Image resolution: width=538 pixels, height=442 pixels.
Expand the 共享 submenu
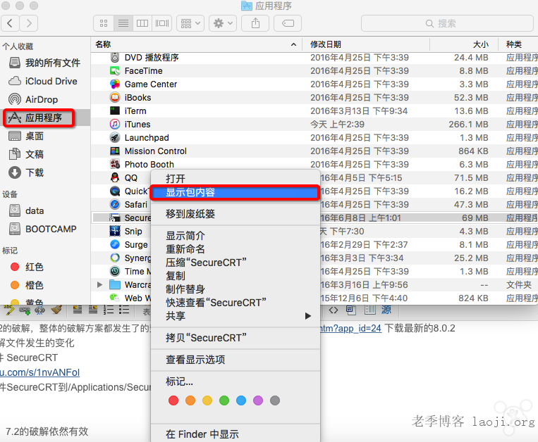[236, 316]
